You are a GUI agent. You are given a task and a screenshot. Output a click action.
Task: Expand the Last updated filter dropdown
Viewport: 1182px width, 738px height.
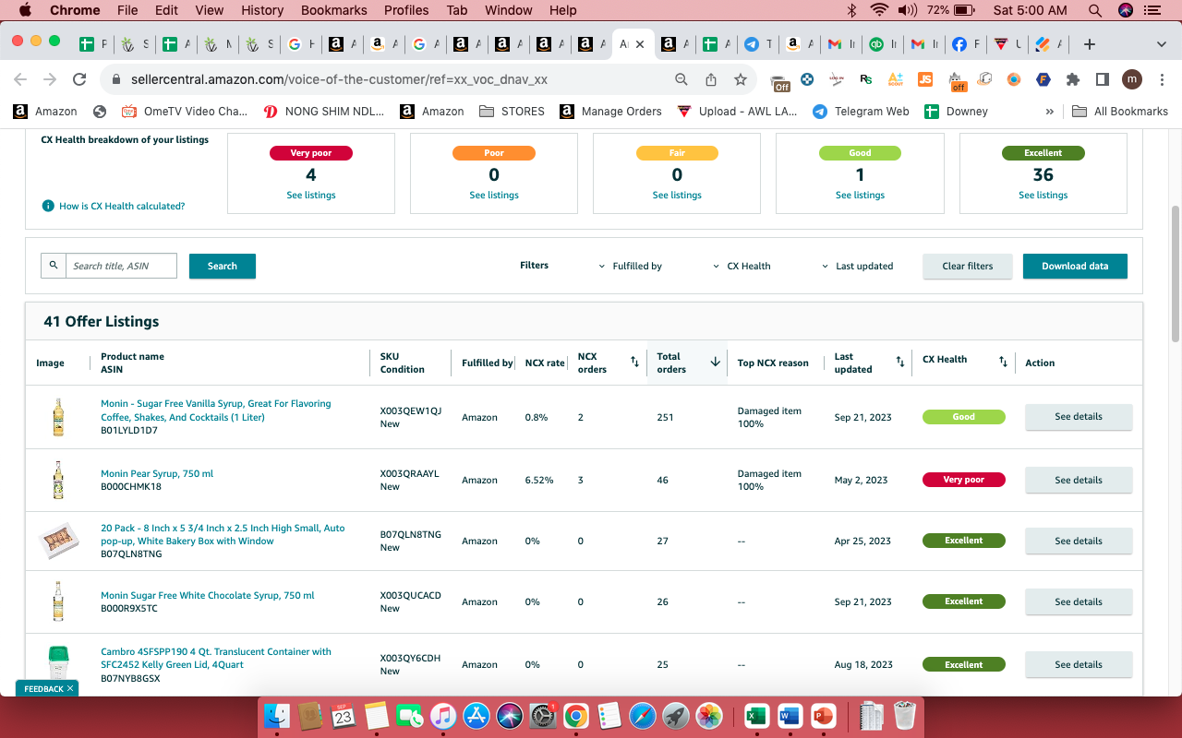[858, 266]
